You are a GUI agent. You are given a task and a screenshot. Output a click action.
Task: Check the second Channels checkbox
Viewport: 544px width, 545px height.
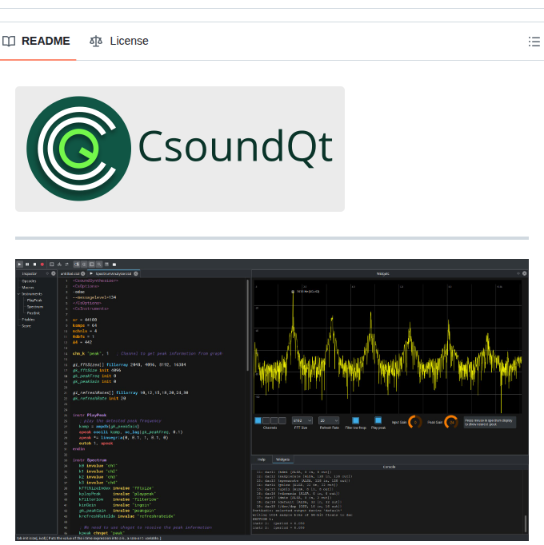(266, 421)
